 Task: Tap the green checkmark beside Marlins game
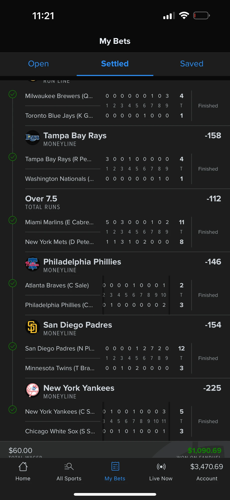point(13,220)
